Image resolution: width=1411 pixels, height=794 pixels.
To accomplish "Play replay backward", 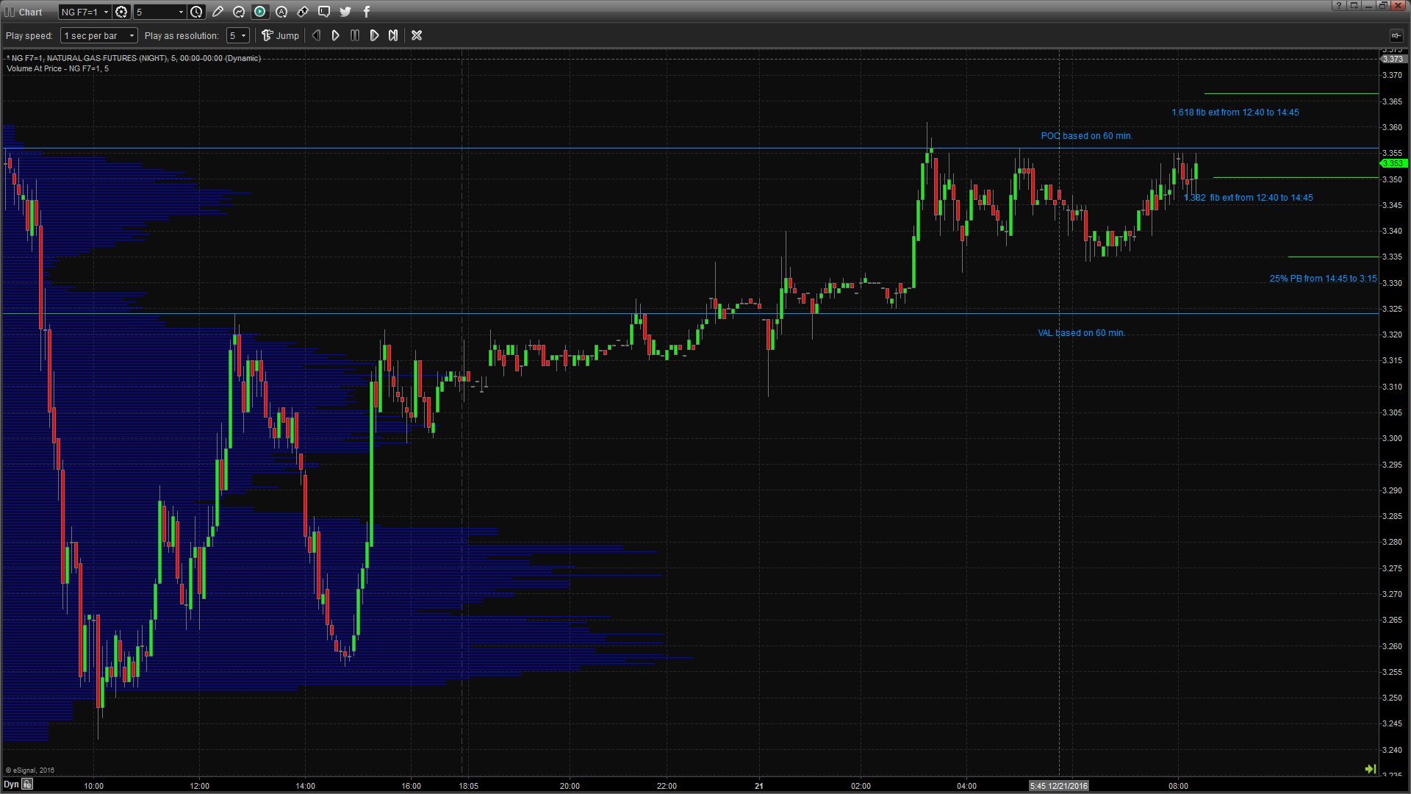I will click(x=316, y=35).
